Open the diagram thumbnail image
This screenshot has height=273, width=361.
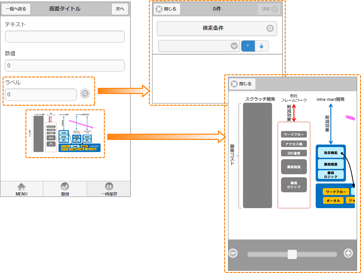click(65, 134)
